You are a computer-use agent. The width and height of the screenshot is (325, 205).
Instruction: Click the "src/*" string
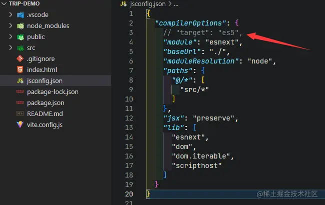coord(194,89)
